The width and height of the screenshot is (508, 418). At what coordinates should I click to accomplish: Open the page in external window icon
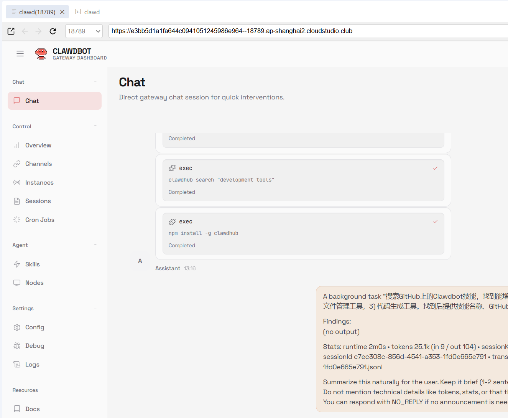point(11,31)
